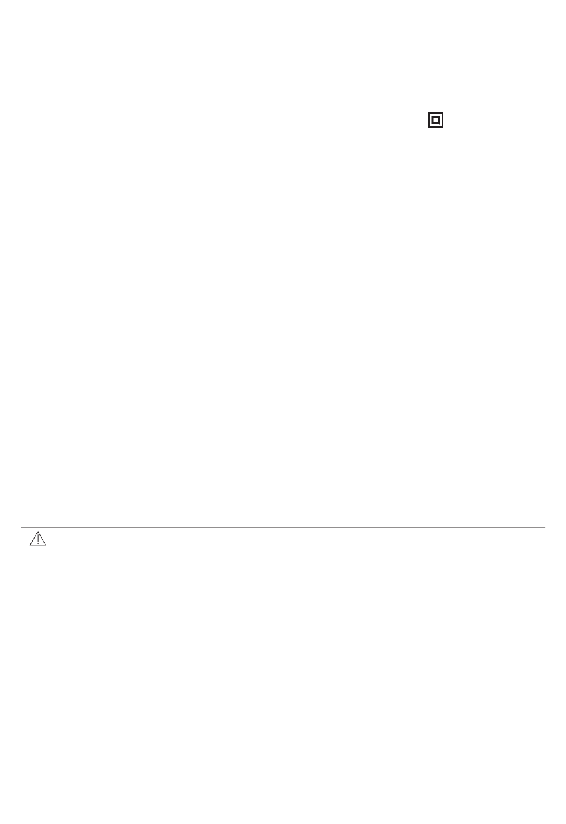
Task: Click inside the empty bordered warning box
Action: click(283, 562)
